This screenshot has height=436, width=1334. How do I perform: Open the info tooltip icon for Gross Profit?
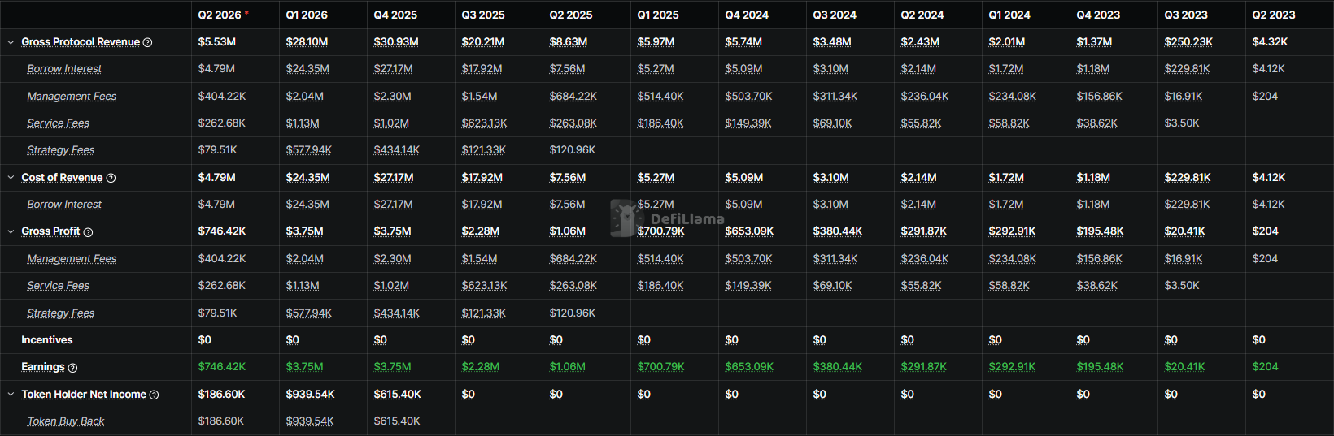(88, 232)
